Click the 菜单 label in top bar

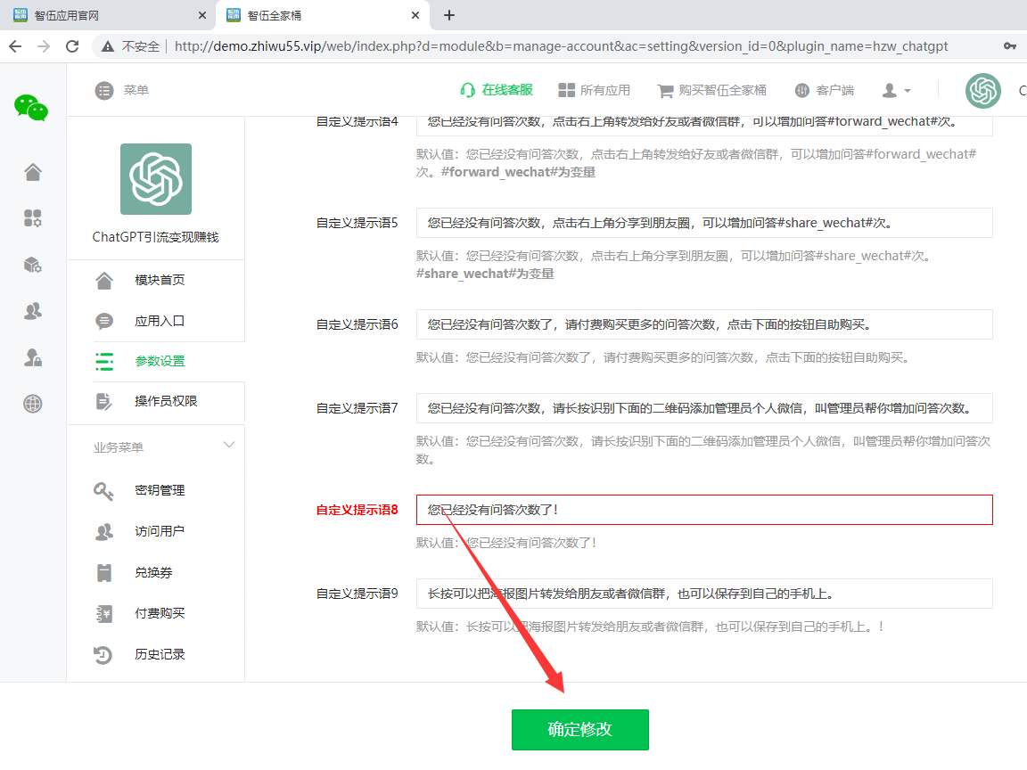tap(136, 90)
